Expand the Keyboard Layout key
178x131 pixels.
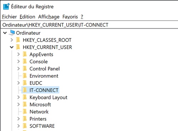[x=19, y=97]
